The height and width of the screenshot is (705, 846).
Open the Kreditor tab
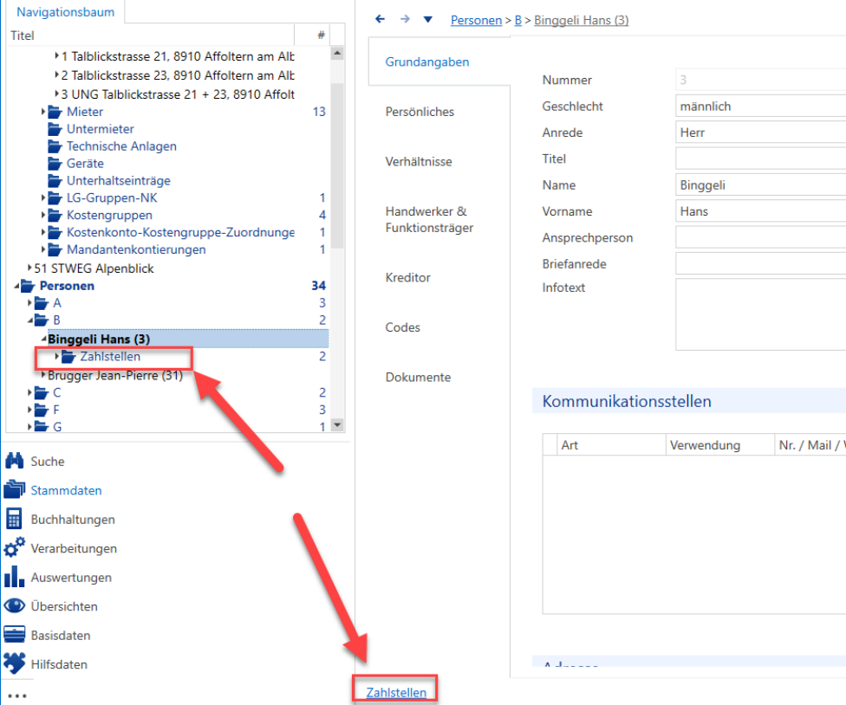[x=408, y=277]
